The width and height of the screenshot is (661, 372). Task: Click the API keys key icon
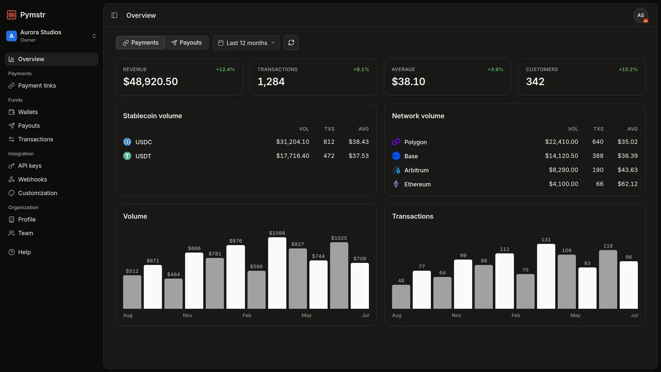12,166
